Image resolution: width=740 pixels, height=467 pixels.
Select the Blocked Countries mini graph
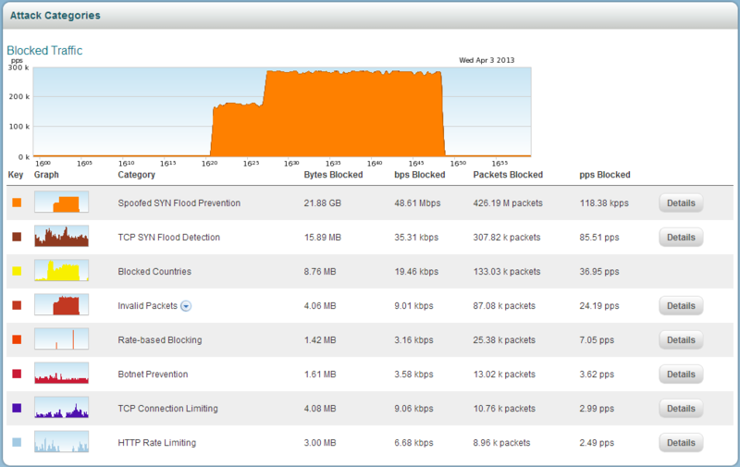61,270
